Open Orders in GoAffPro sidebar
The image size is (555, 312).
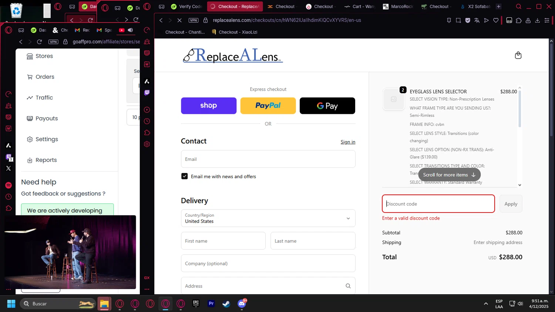(41, 77)
